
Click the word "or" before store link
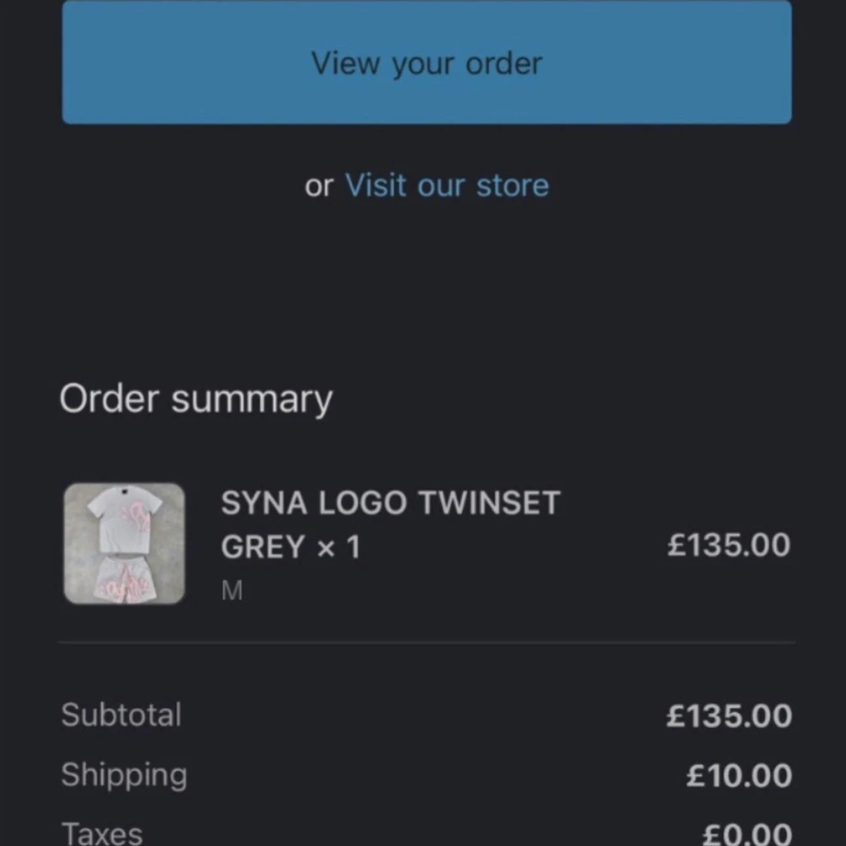[319, 186]
